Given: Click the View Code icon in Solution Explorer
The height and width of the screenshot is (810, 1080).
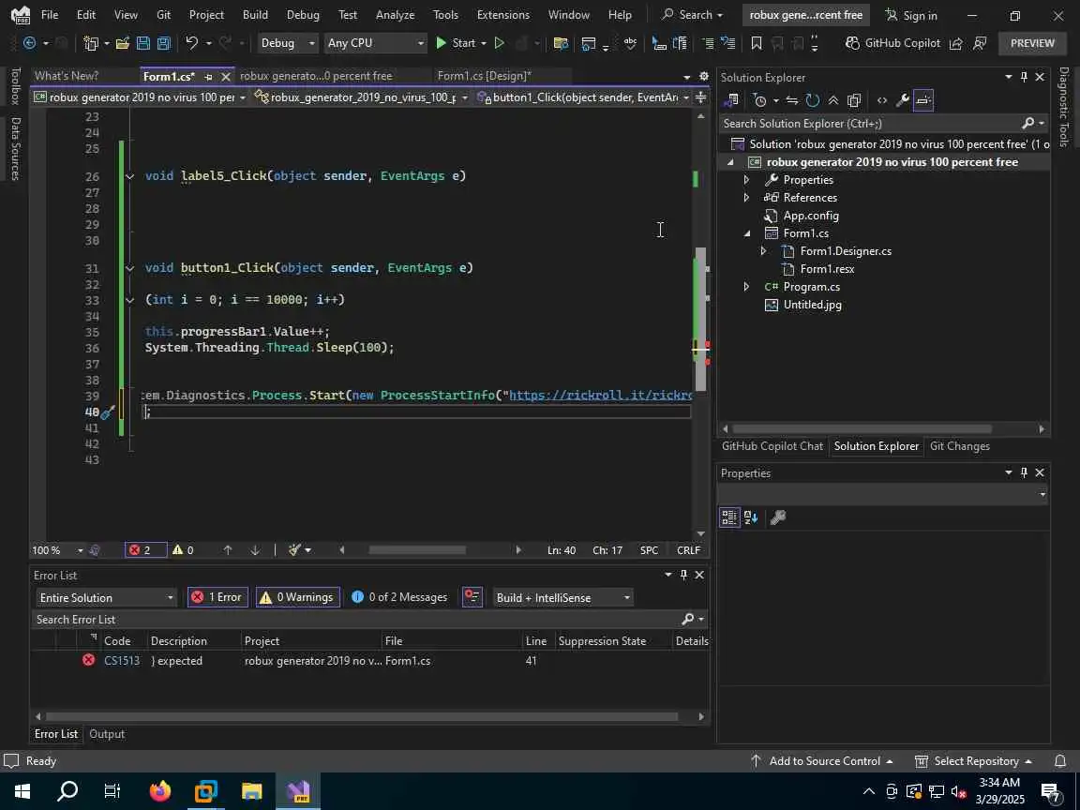Looking at the screenshot, I should pyautogui.click(x=881, y=100).
